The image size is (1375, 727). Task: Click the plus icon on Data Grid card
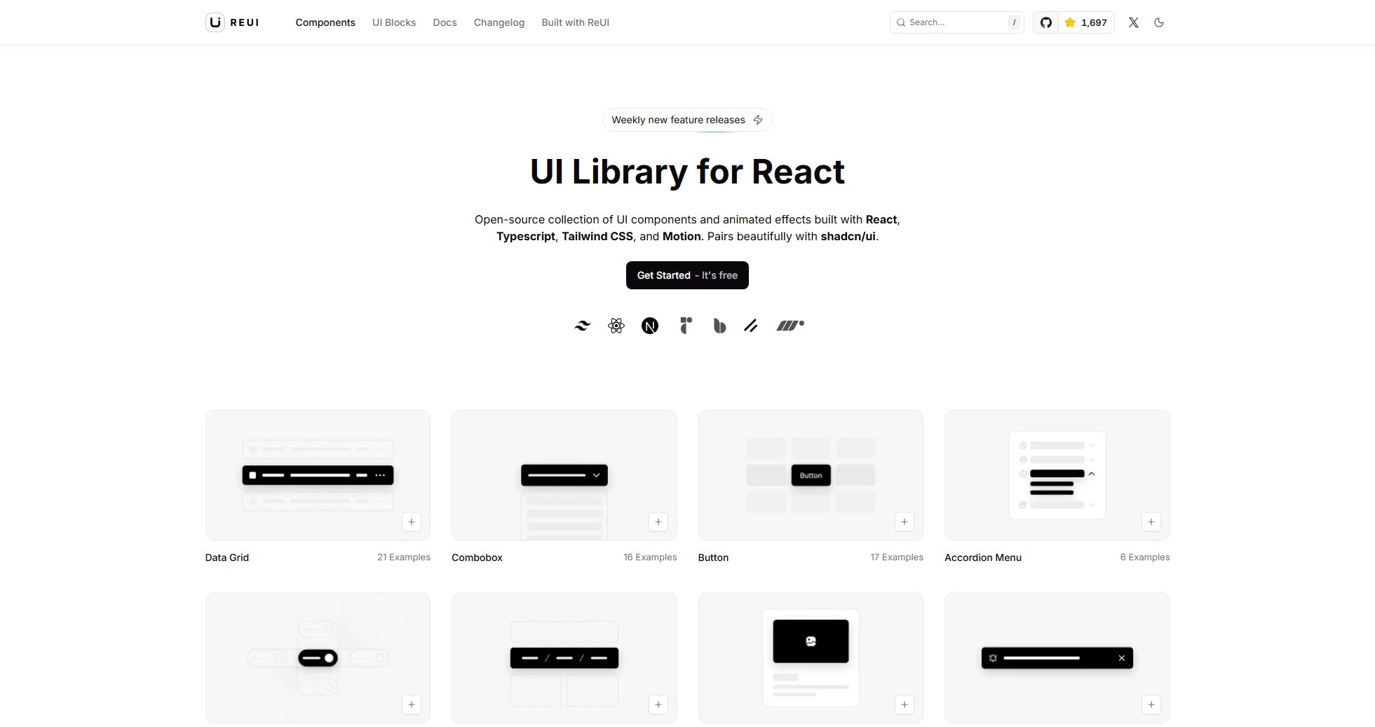(x=412, y=522)
